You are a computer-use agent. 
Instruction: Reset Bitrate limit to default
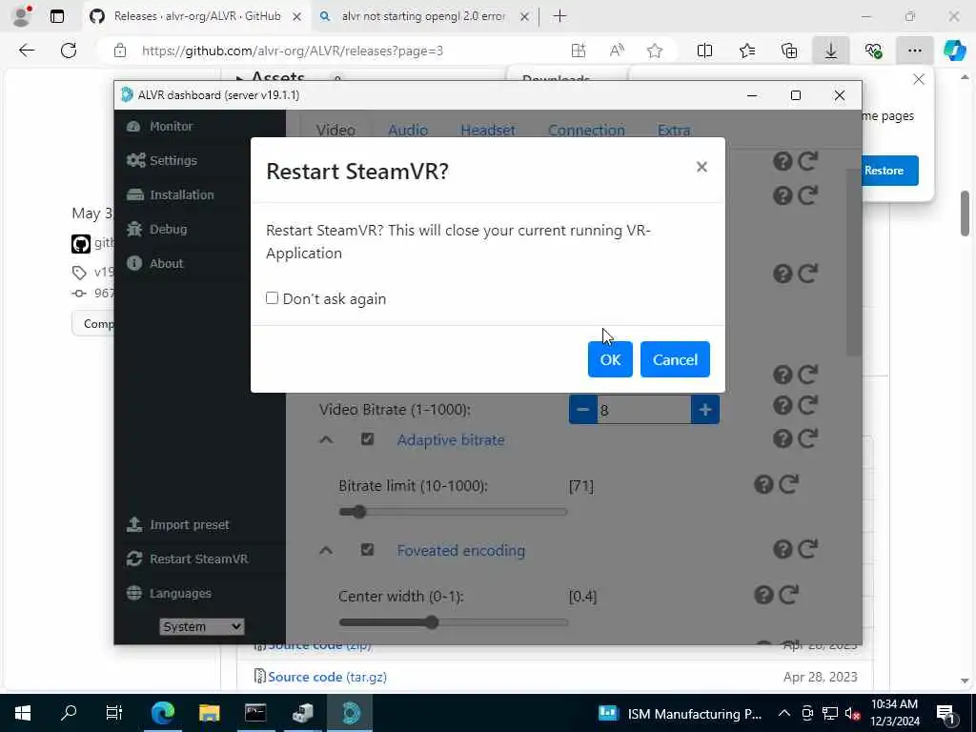788,484
